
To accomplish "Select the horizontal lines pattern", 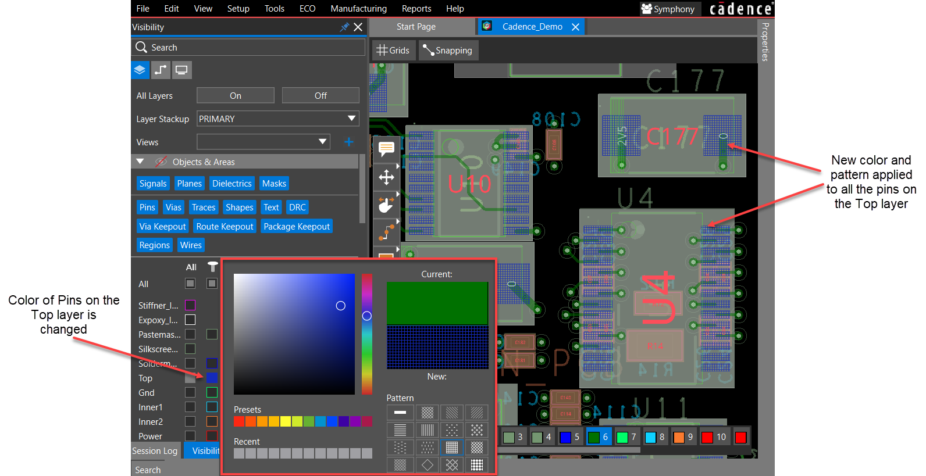I will [x=400, y=430].
